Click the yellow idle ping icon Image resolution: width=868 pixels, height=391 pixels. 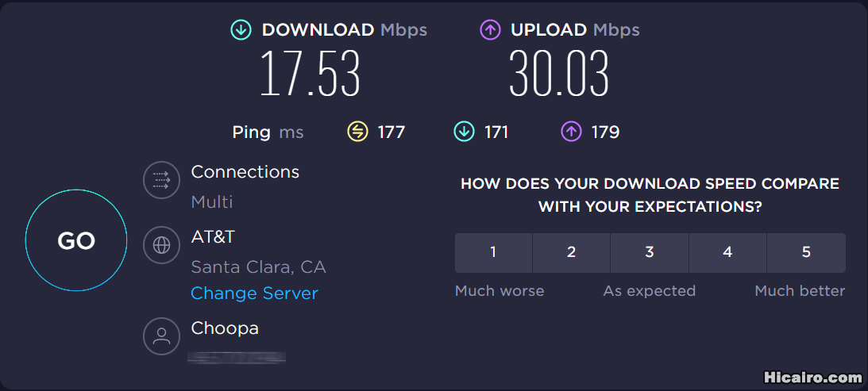click(357, 132)
